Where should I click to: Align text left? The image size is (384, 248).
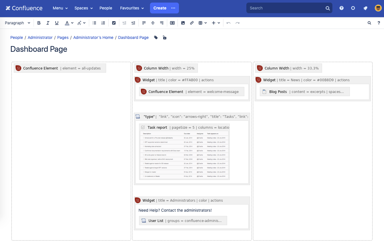pos(144,23)
